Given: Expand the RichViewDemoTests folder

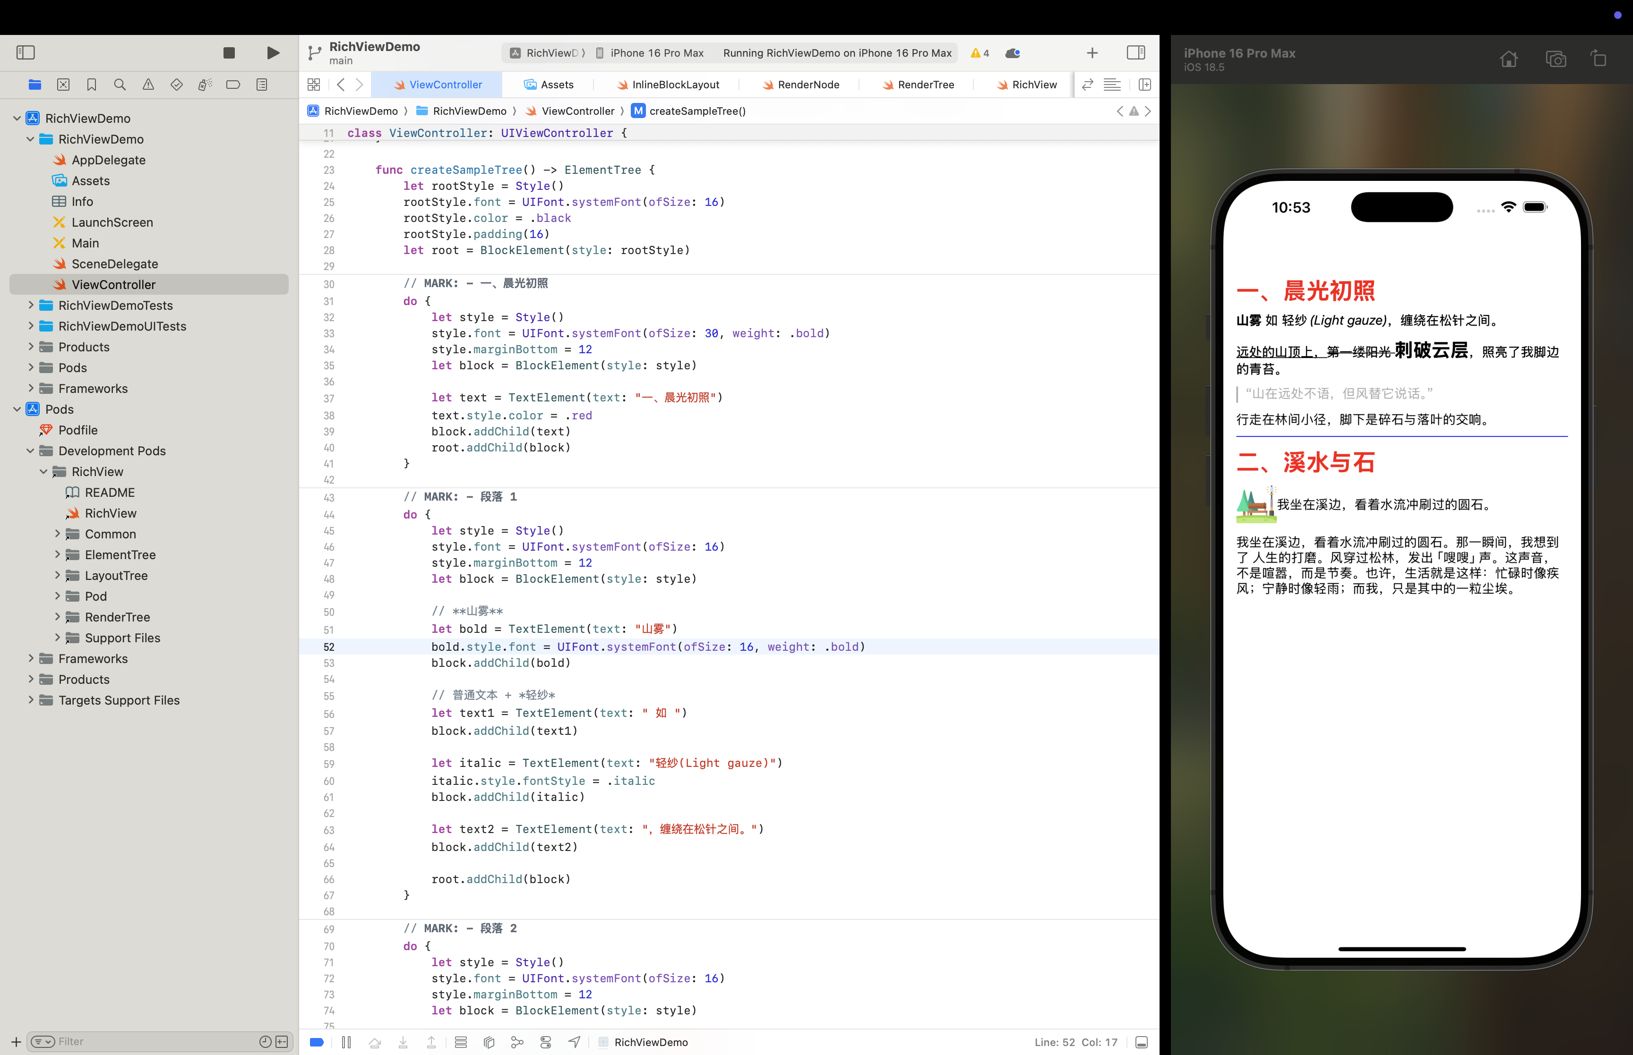Looking at the screenshot, I should pos(31,305).
